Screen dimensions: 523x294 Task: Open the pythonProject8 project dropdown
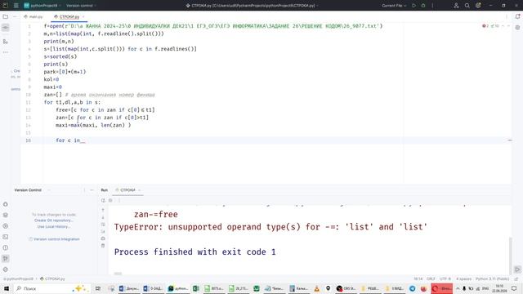click(x=42, y=6)
